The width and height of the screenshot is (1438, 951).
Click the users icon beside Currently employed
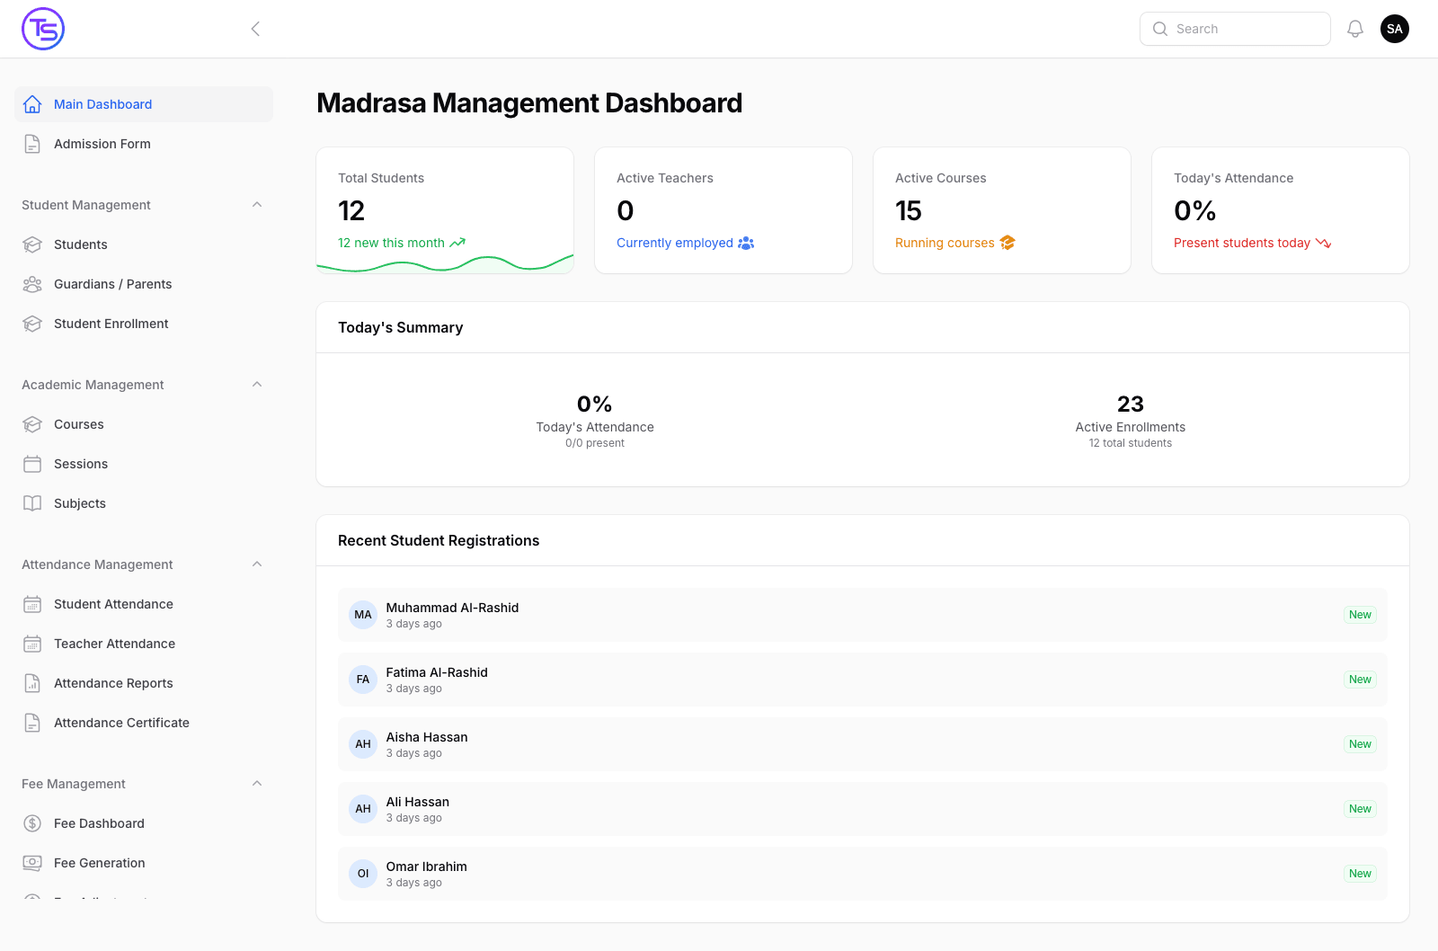pyautogui.click(x=746, y=243)
